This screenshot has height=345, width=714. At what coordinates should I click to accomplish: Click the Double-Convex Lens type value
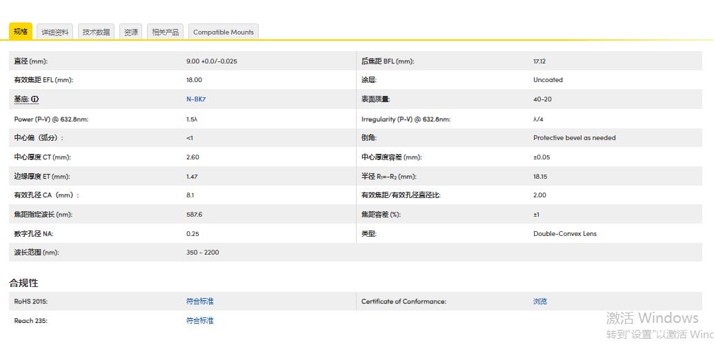tap(564, 234)
